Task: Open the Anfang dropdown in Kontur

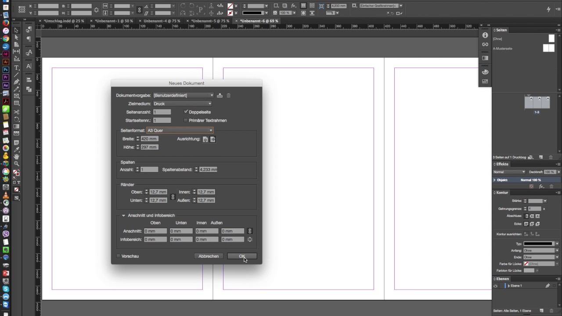Action: click(x=541, y=250)
